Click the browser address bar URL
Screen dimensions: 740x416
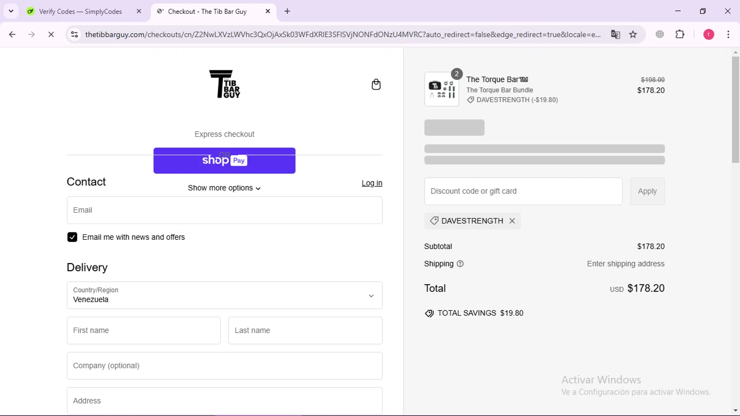(x=343, y=35)
